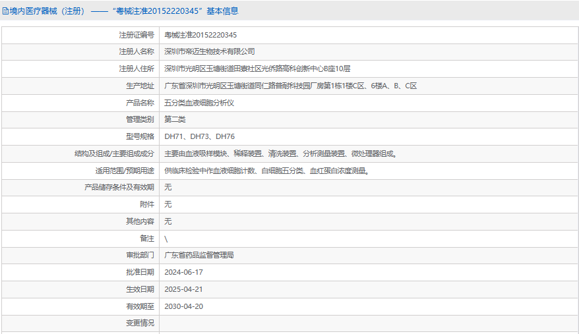Select approval date 2024-06-17
579x334 pixels.
[x=183, y=272]
